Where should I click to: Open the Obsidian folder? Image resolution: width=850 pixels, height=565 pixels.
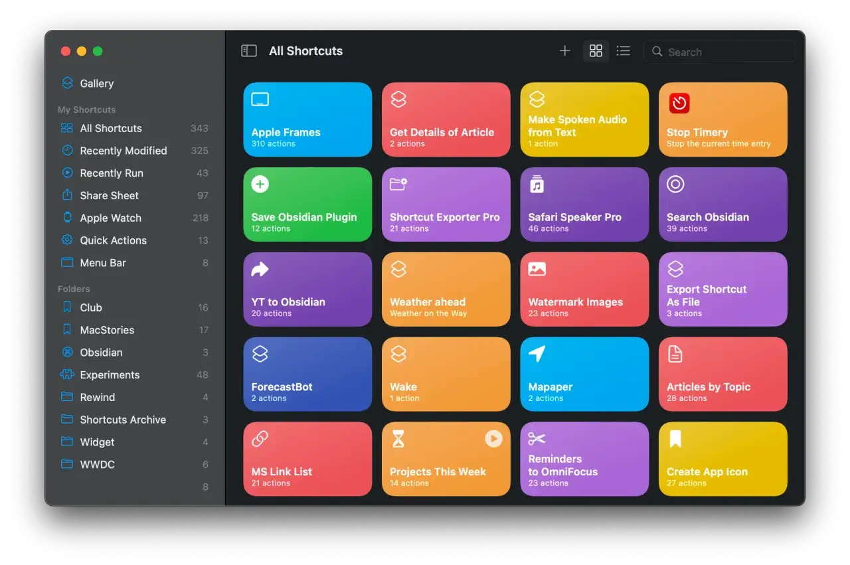135,353
